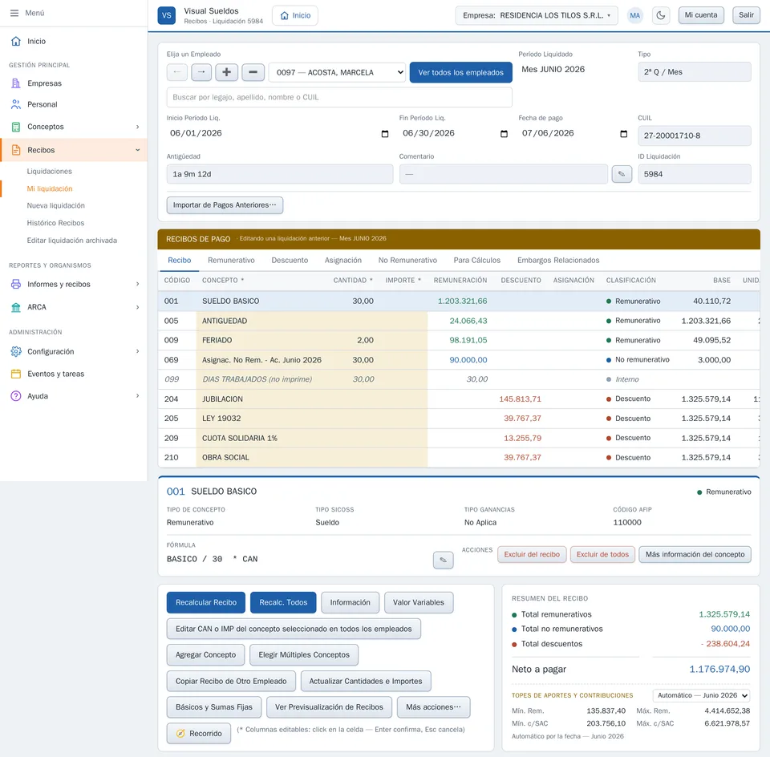The height and width of the screenshot is (757, 770).
Task: Open calendar picker for Inicio Período Liq.
Action: [x=385, y=134]
